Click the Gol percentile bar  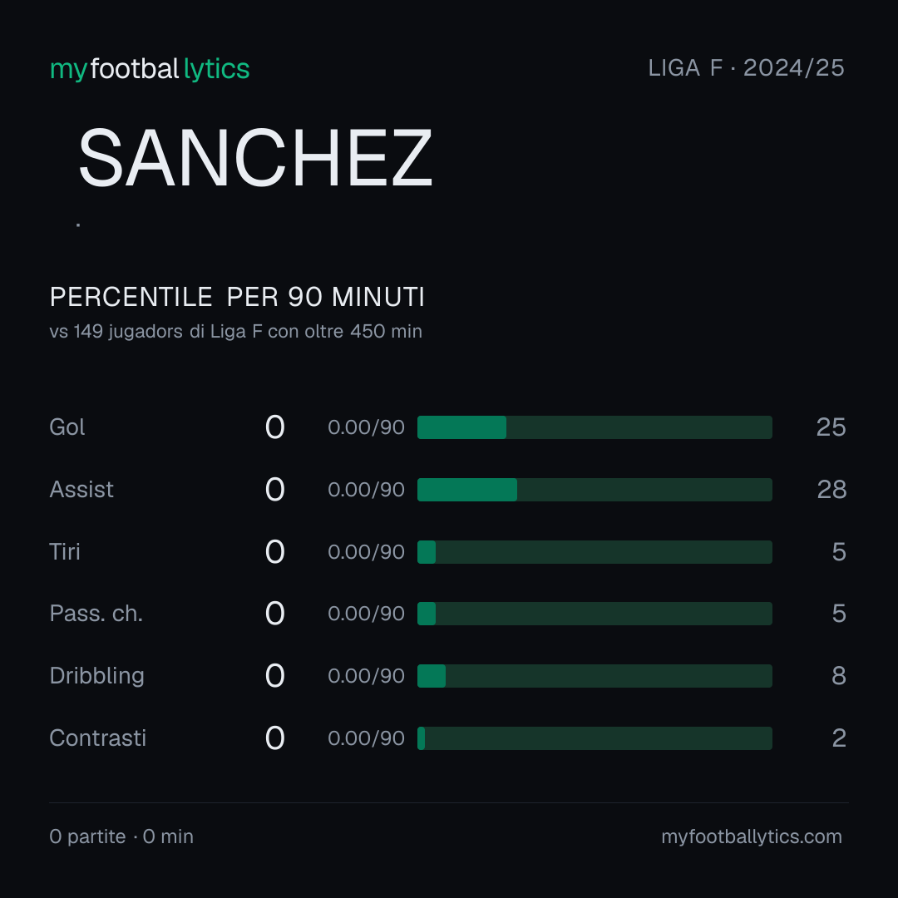click(x=595, y=427)
